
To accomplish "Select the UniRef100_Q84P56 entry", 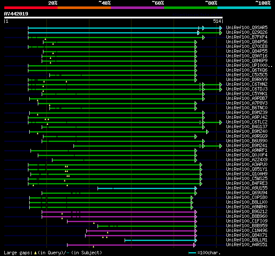I will 247,42.
